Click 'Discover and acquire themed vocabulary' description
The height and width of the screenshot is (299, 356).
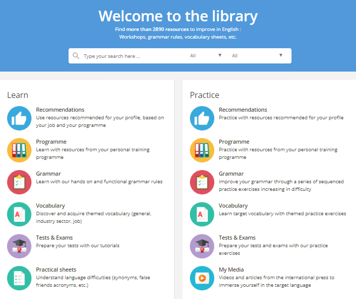[93, 217]
